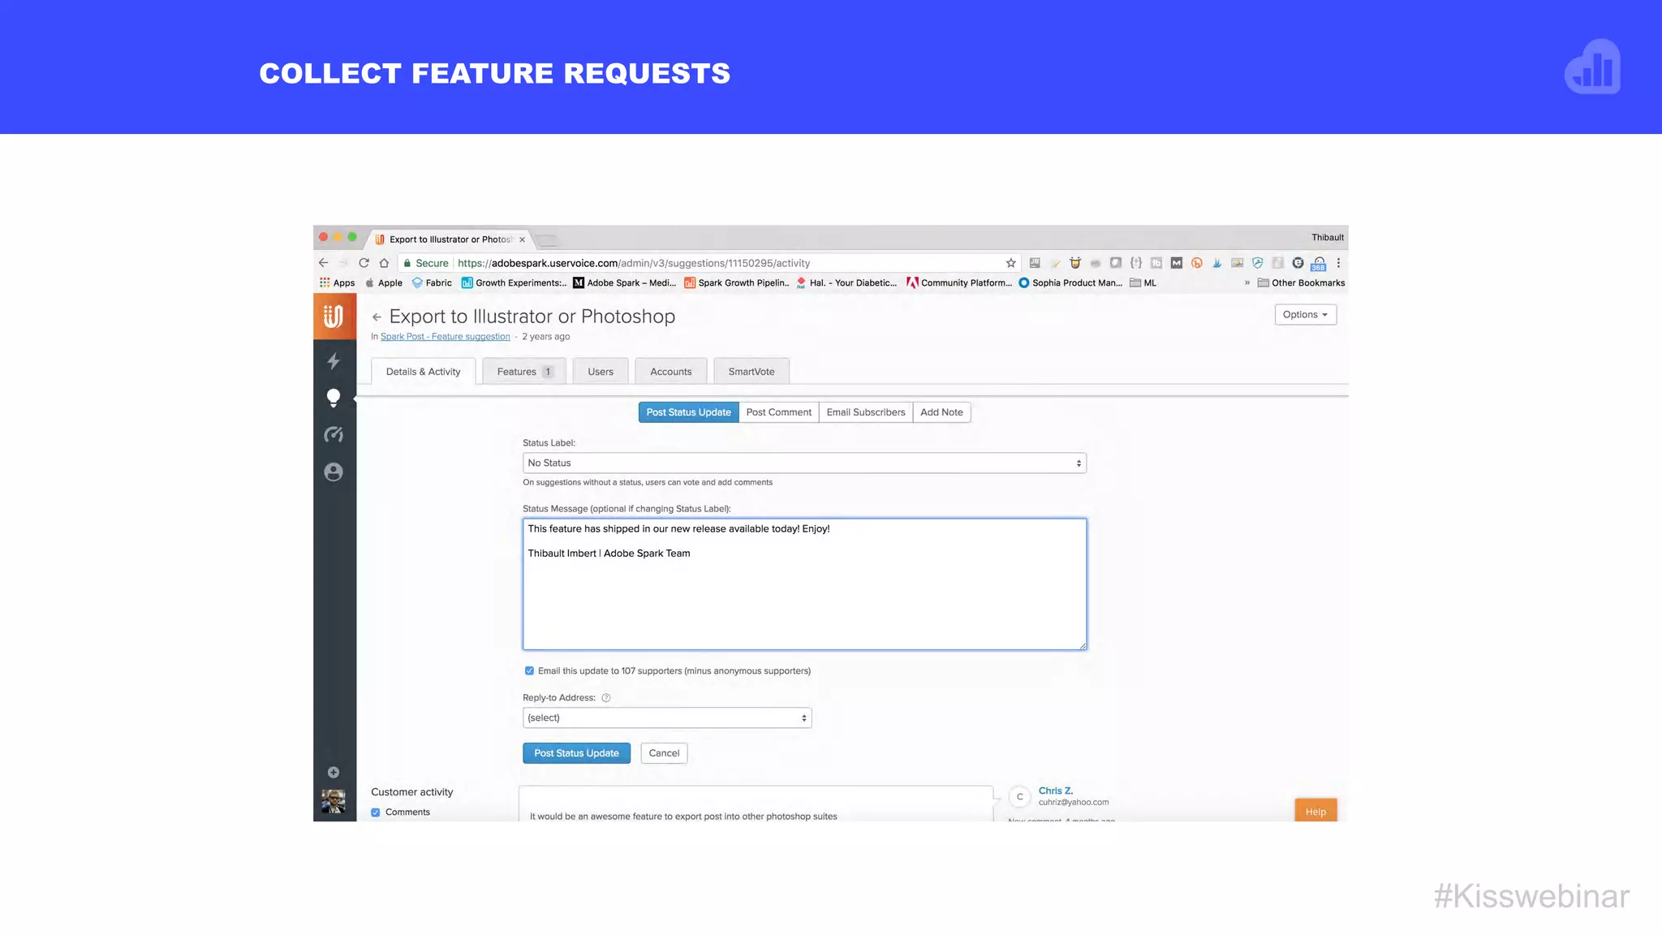Open the Sophia Product Man... bookmark
Viewport: 1662px width, 935px height.
coord(1071,283)
